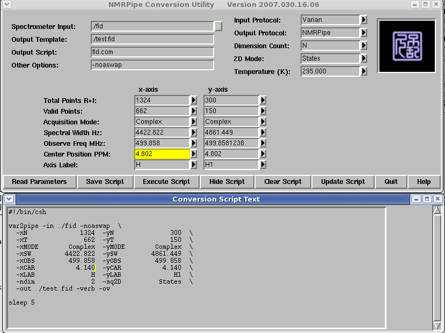Viewport: 445px width, 333px height.
Task: Focus the Output Template field
Action: click(152, 39)
